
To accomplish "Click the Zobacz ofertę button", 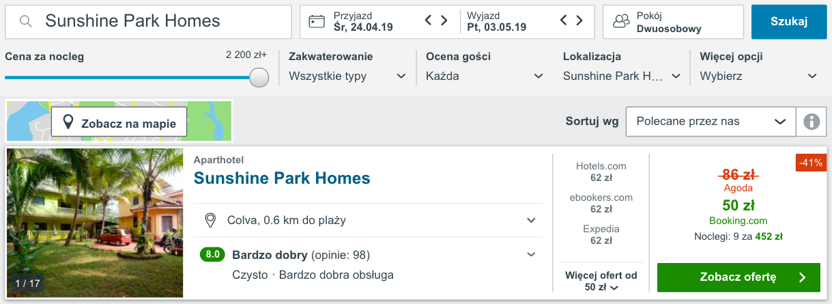I will (738, 277).
